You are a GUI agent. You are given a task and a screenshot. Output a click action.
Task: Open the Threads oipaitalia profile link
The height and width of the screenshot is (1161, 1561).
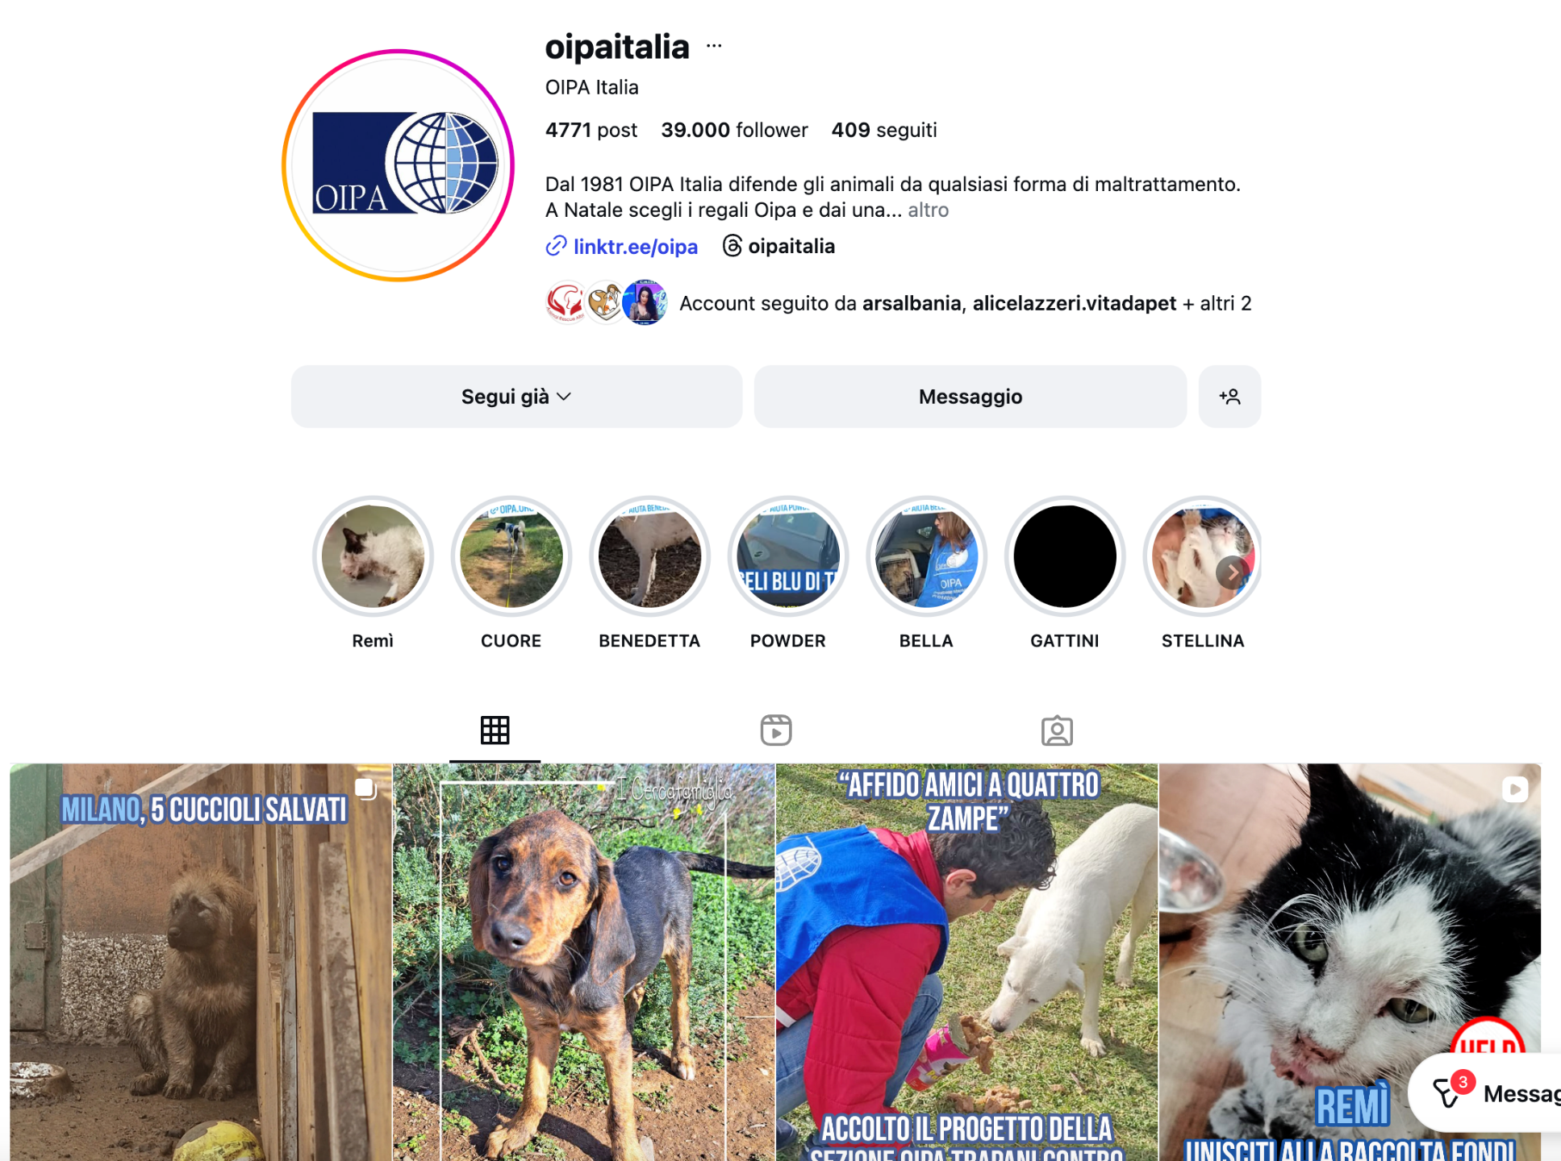(778, 246)
